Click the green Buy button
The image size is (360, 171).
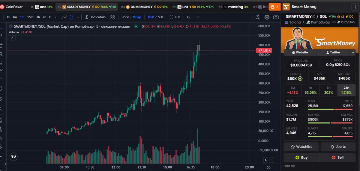(301, 157)
